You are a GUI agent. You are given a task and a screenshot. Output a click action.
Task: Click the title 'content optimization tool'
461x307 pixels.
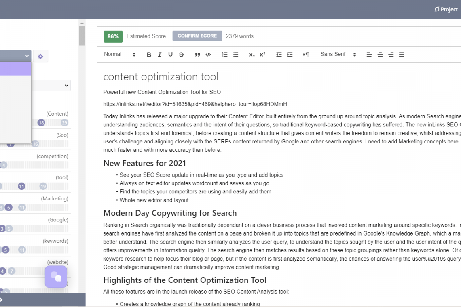pyautogui.click(x=161, y=77)
